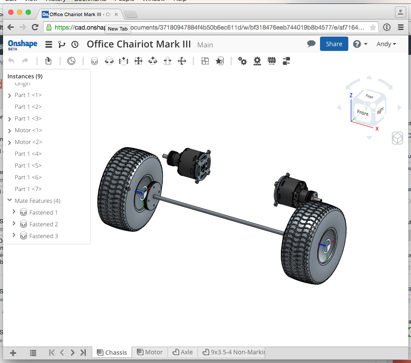
Task: Select the Slider mate tool
Action: click(124, 61)
